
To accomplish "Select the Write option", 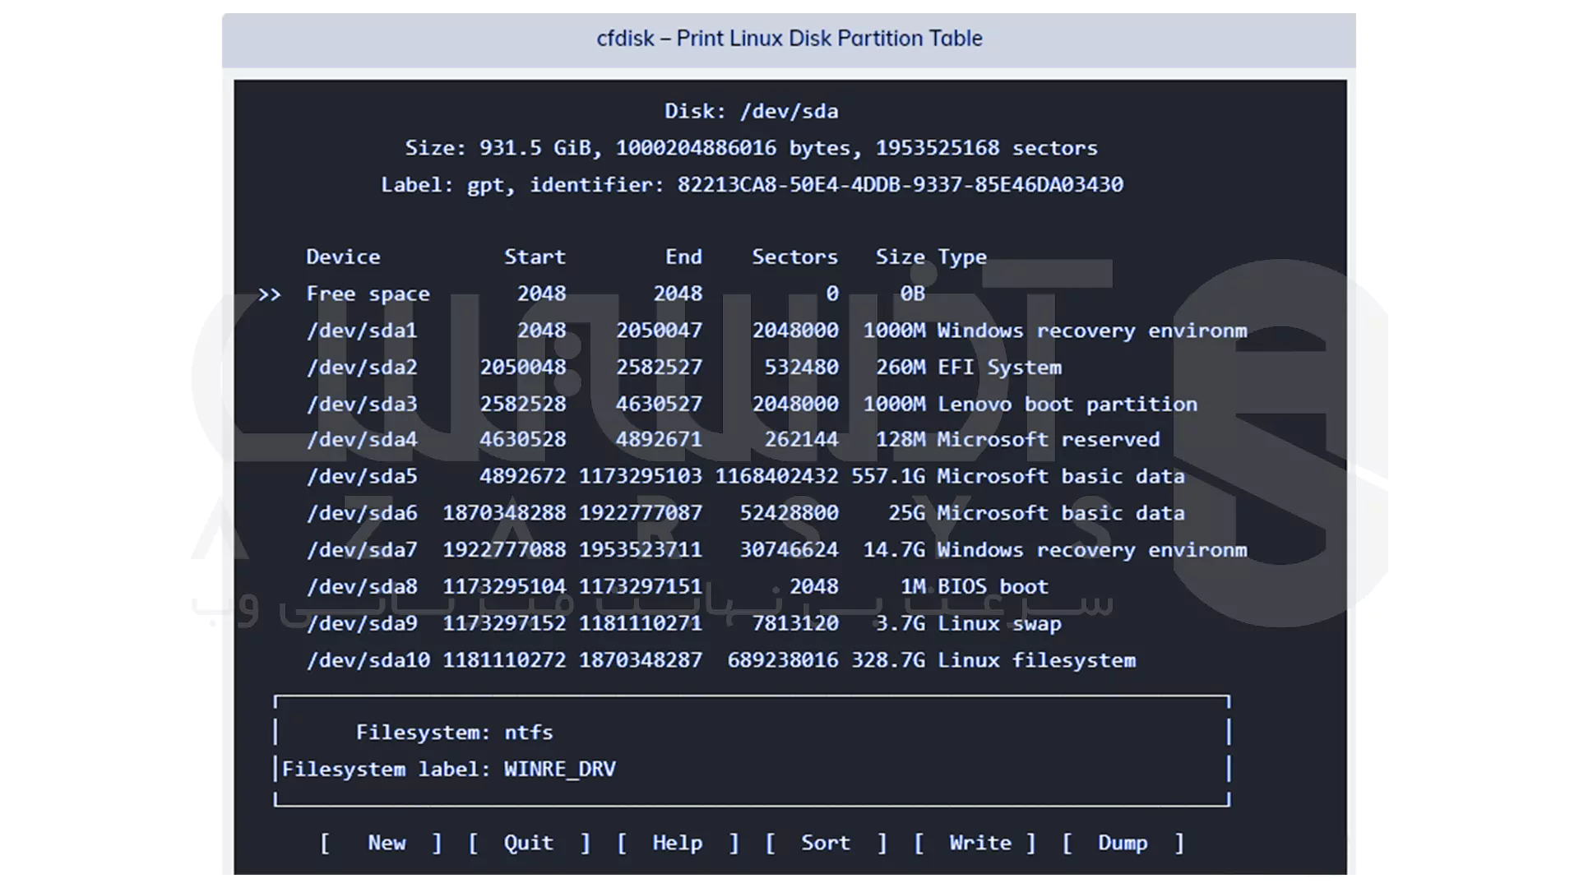I will tap(975, 843).
